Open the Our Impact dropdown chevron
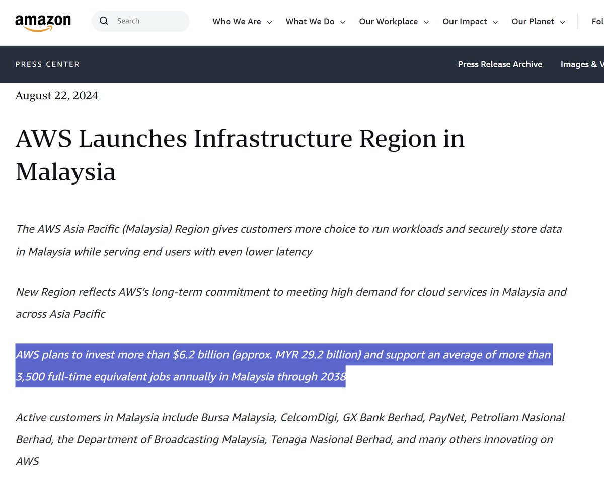The image size is (604, 486). (494, 22)
